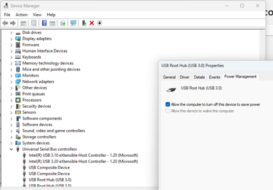Screen dimensions: 273x190
Task: Open the Action menu
Action: 21,15
